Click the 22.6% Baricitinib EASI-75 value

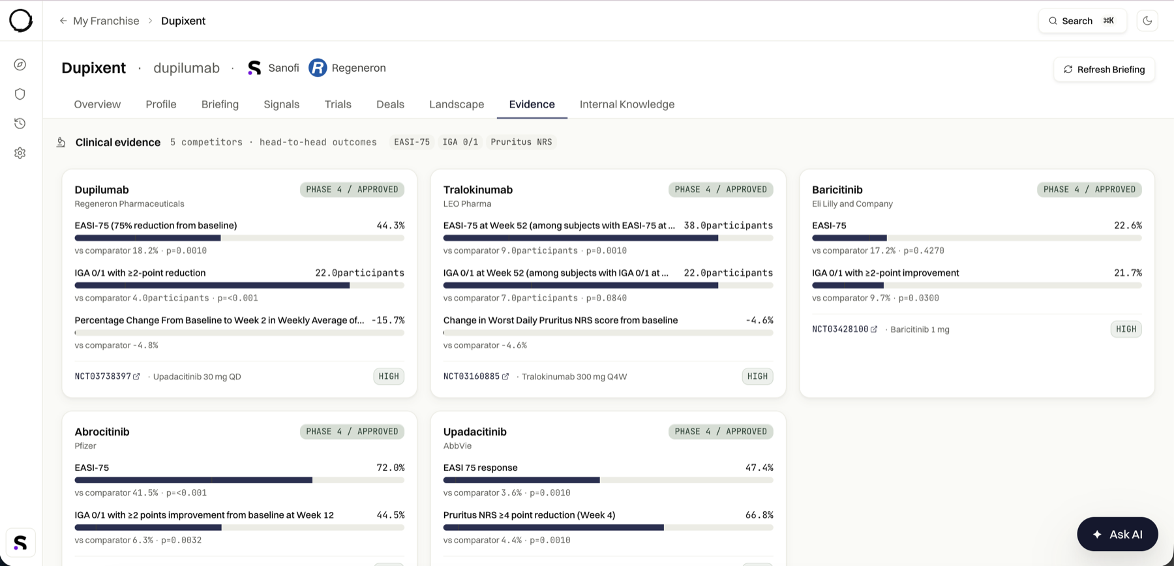1128,226
